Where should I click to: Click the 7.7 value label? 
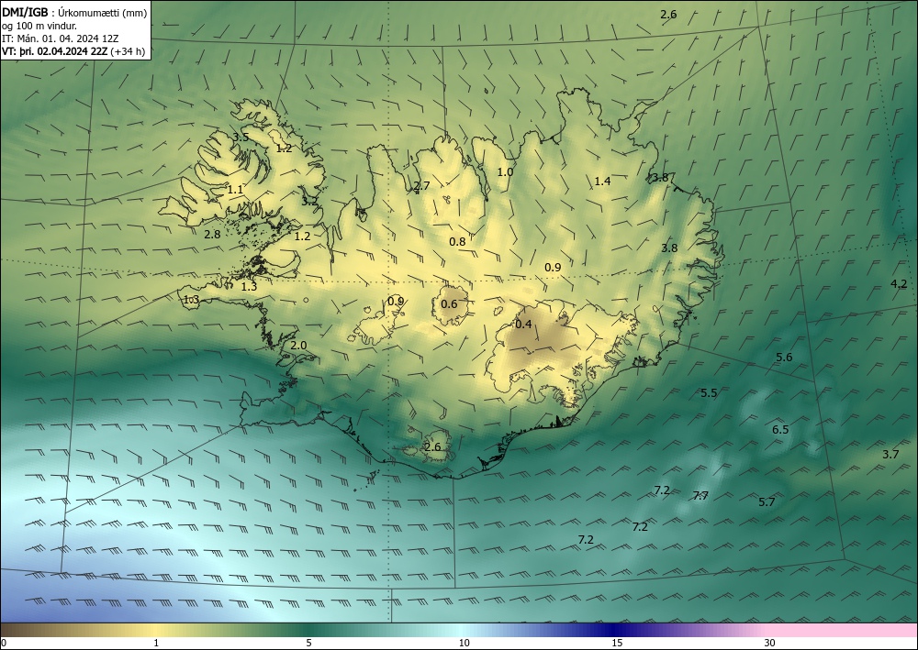(700, 496)
